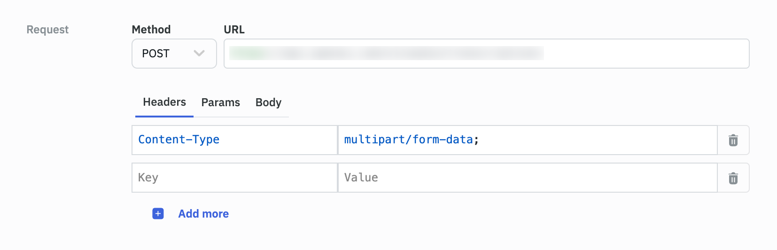Delete the Content-Type header row
This screenshot has width=777, height=250.
pos(733,140)
